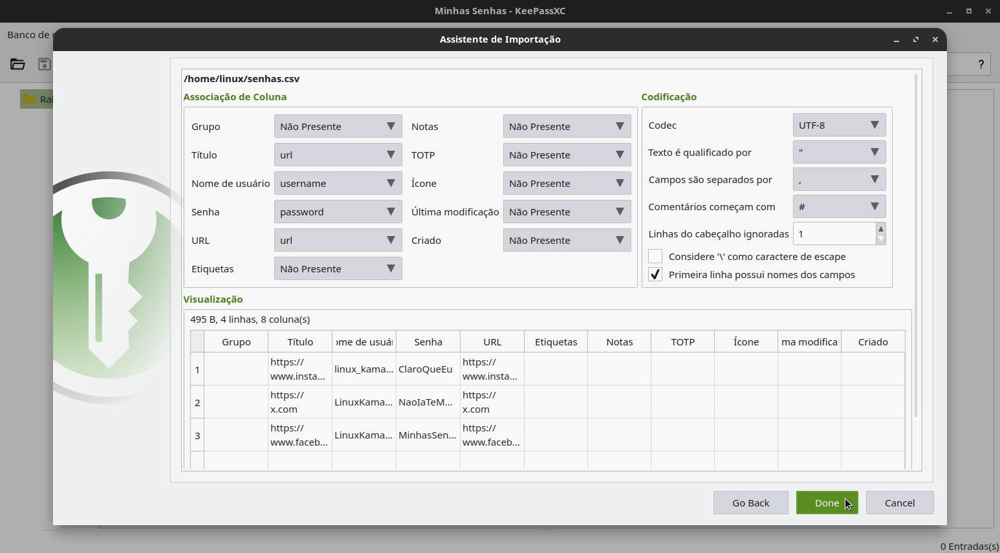1000x553 pixels.
Task: Click the Ícone preview column header
Action: point(746,342)
